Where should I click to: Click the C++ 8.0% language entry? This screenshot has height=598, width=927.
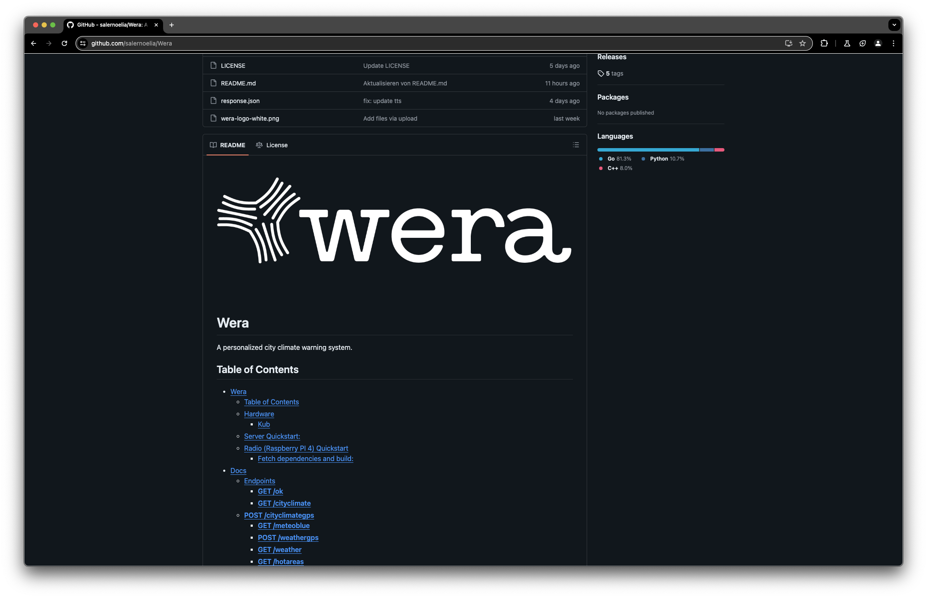tap(616, 168)
